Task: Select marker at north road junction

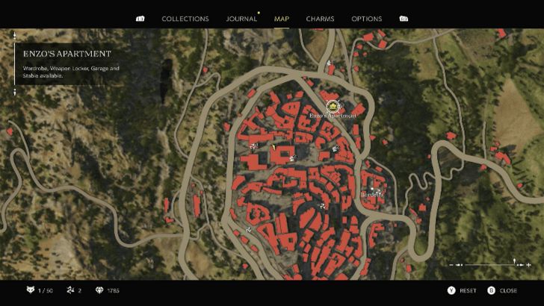Action: (x=329, y=63)
